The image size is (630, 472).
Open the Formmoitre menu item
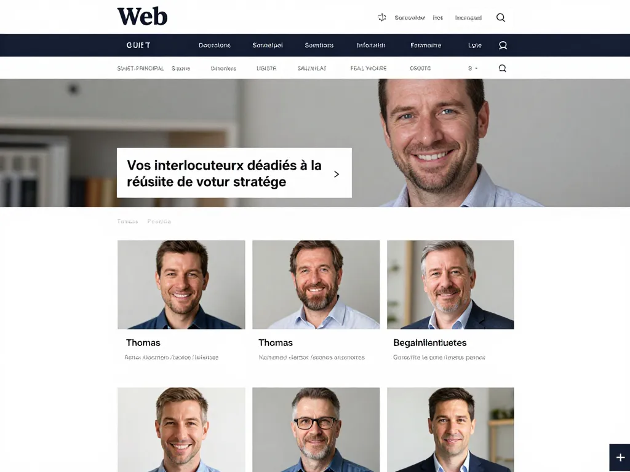(x=426, y=45)
